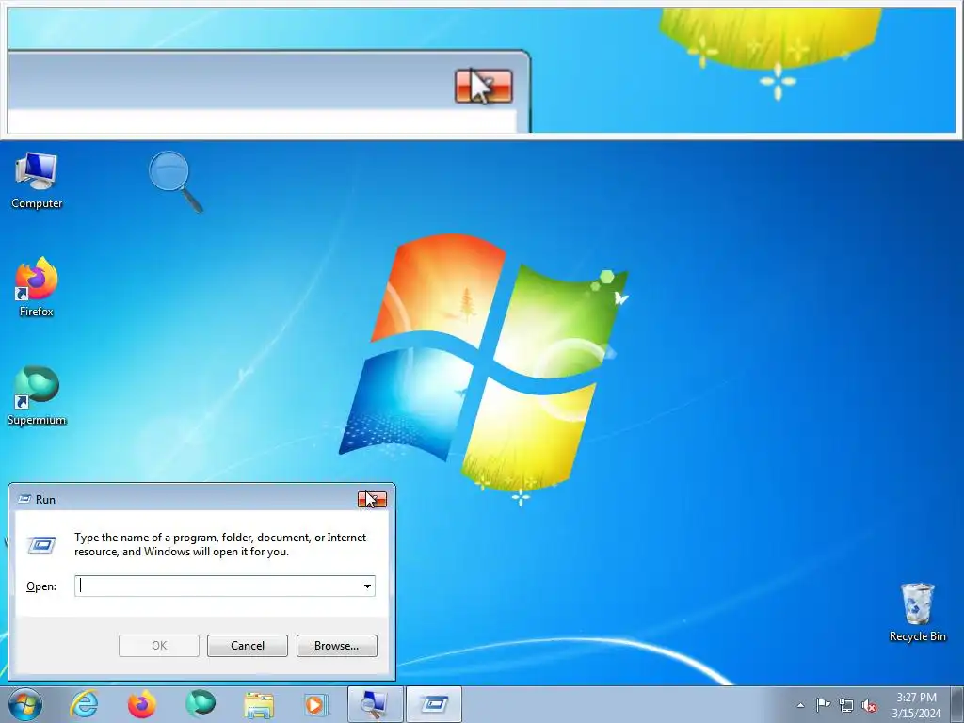The image size is (964, 723).
Task: Open the clock showing 3:27 PM
Action: (x=916, y=705)
